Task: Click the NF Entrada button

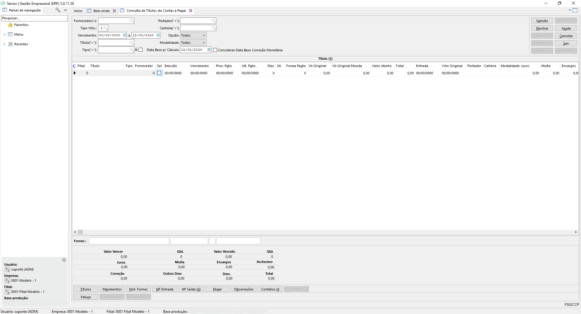Action: click(165, 289)
